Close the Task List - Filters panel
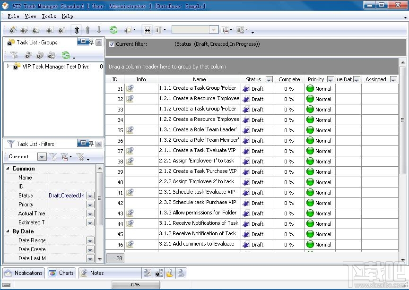The width and height of the screenshot is (409, 290). [99, 144]
